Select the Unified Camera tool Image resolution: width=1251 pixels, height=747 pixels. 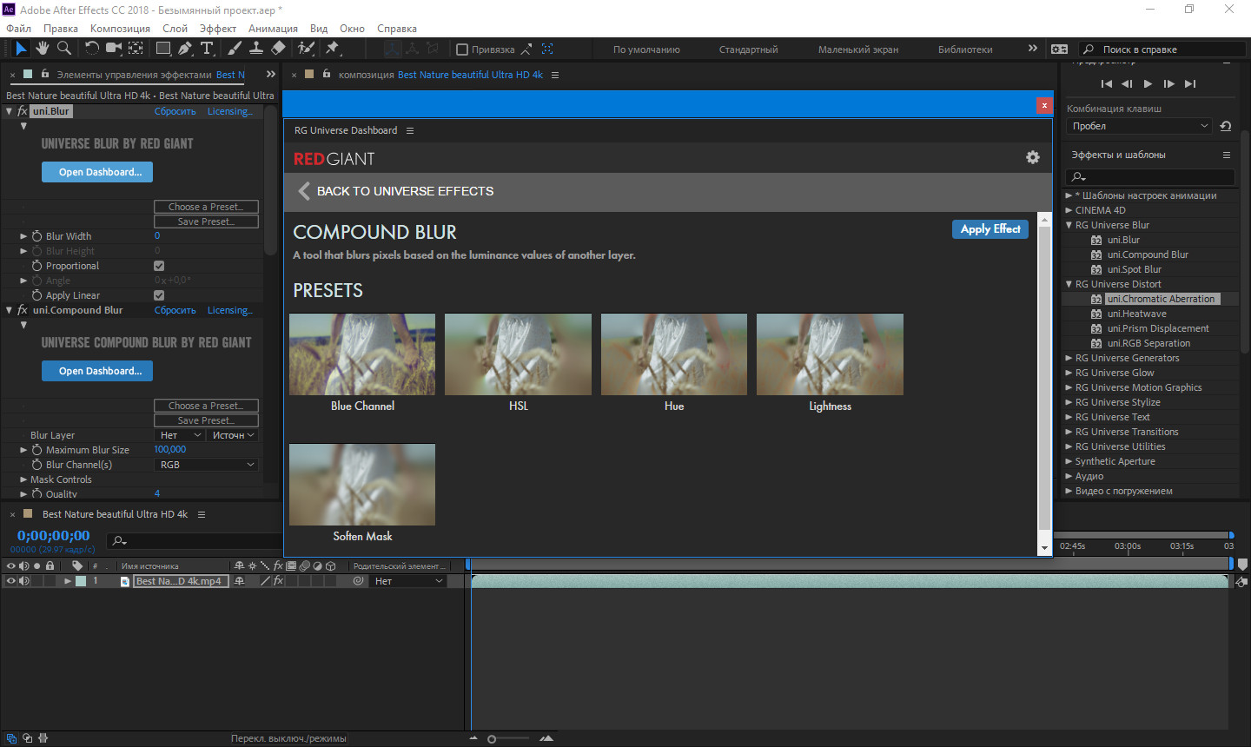click(x=114, y=49)
